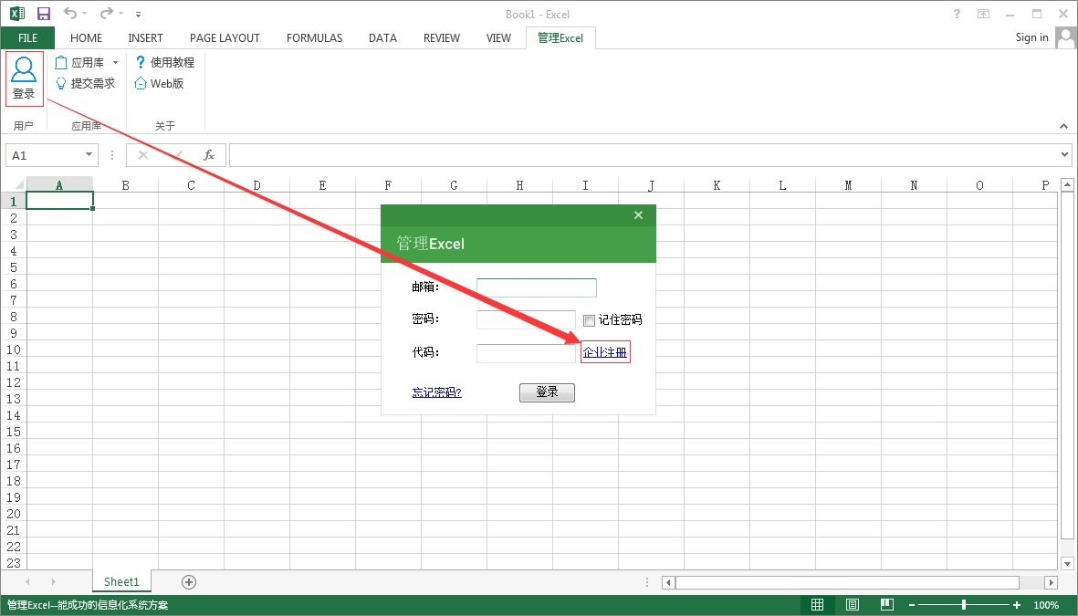
Task: Click the 密码 input field
Action: pos(526,319)
